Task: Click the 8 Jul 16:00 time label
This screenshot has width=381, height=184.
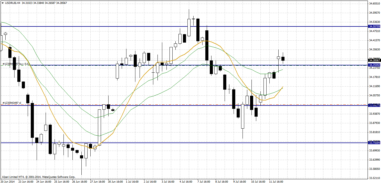Action: click(x=222, y=182)
